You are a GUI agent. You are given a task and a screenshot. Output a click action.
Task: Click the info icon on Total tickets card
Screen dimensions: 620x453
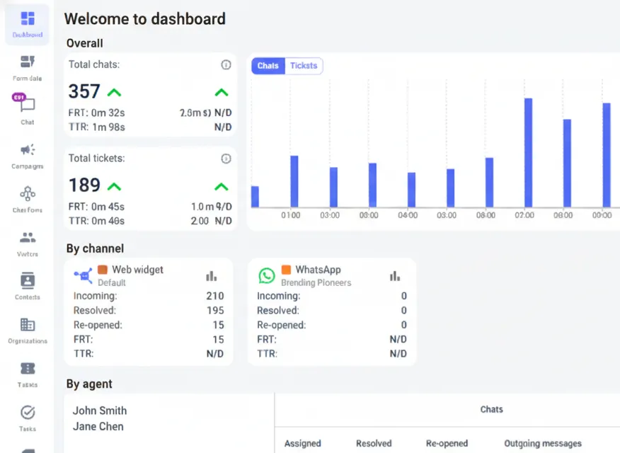point(226,159)
